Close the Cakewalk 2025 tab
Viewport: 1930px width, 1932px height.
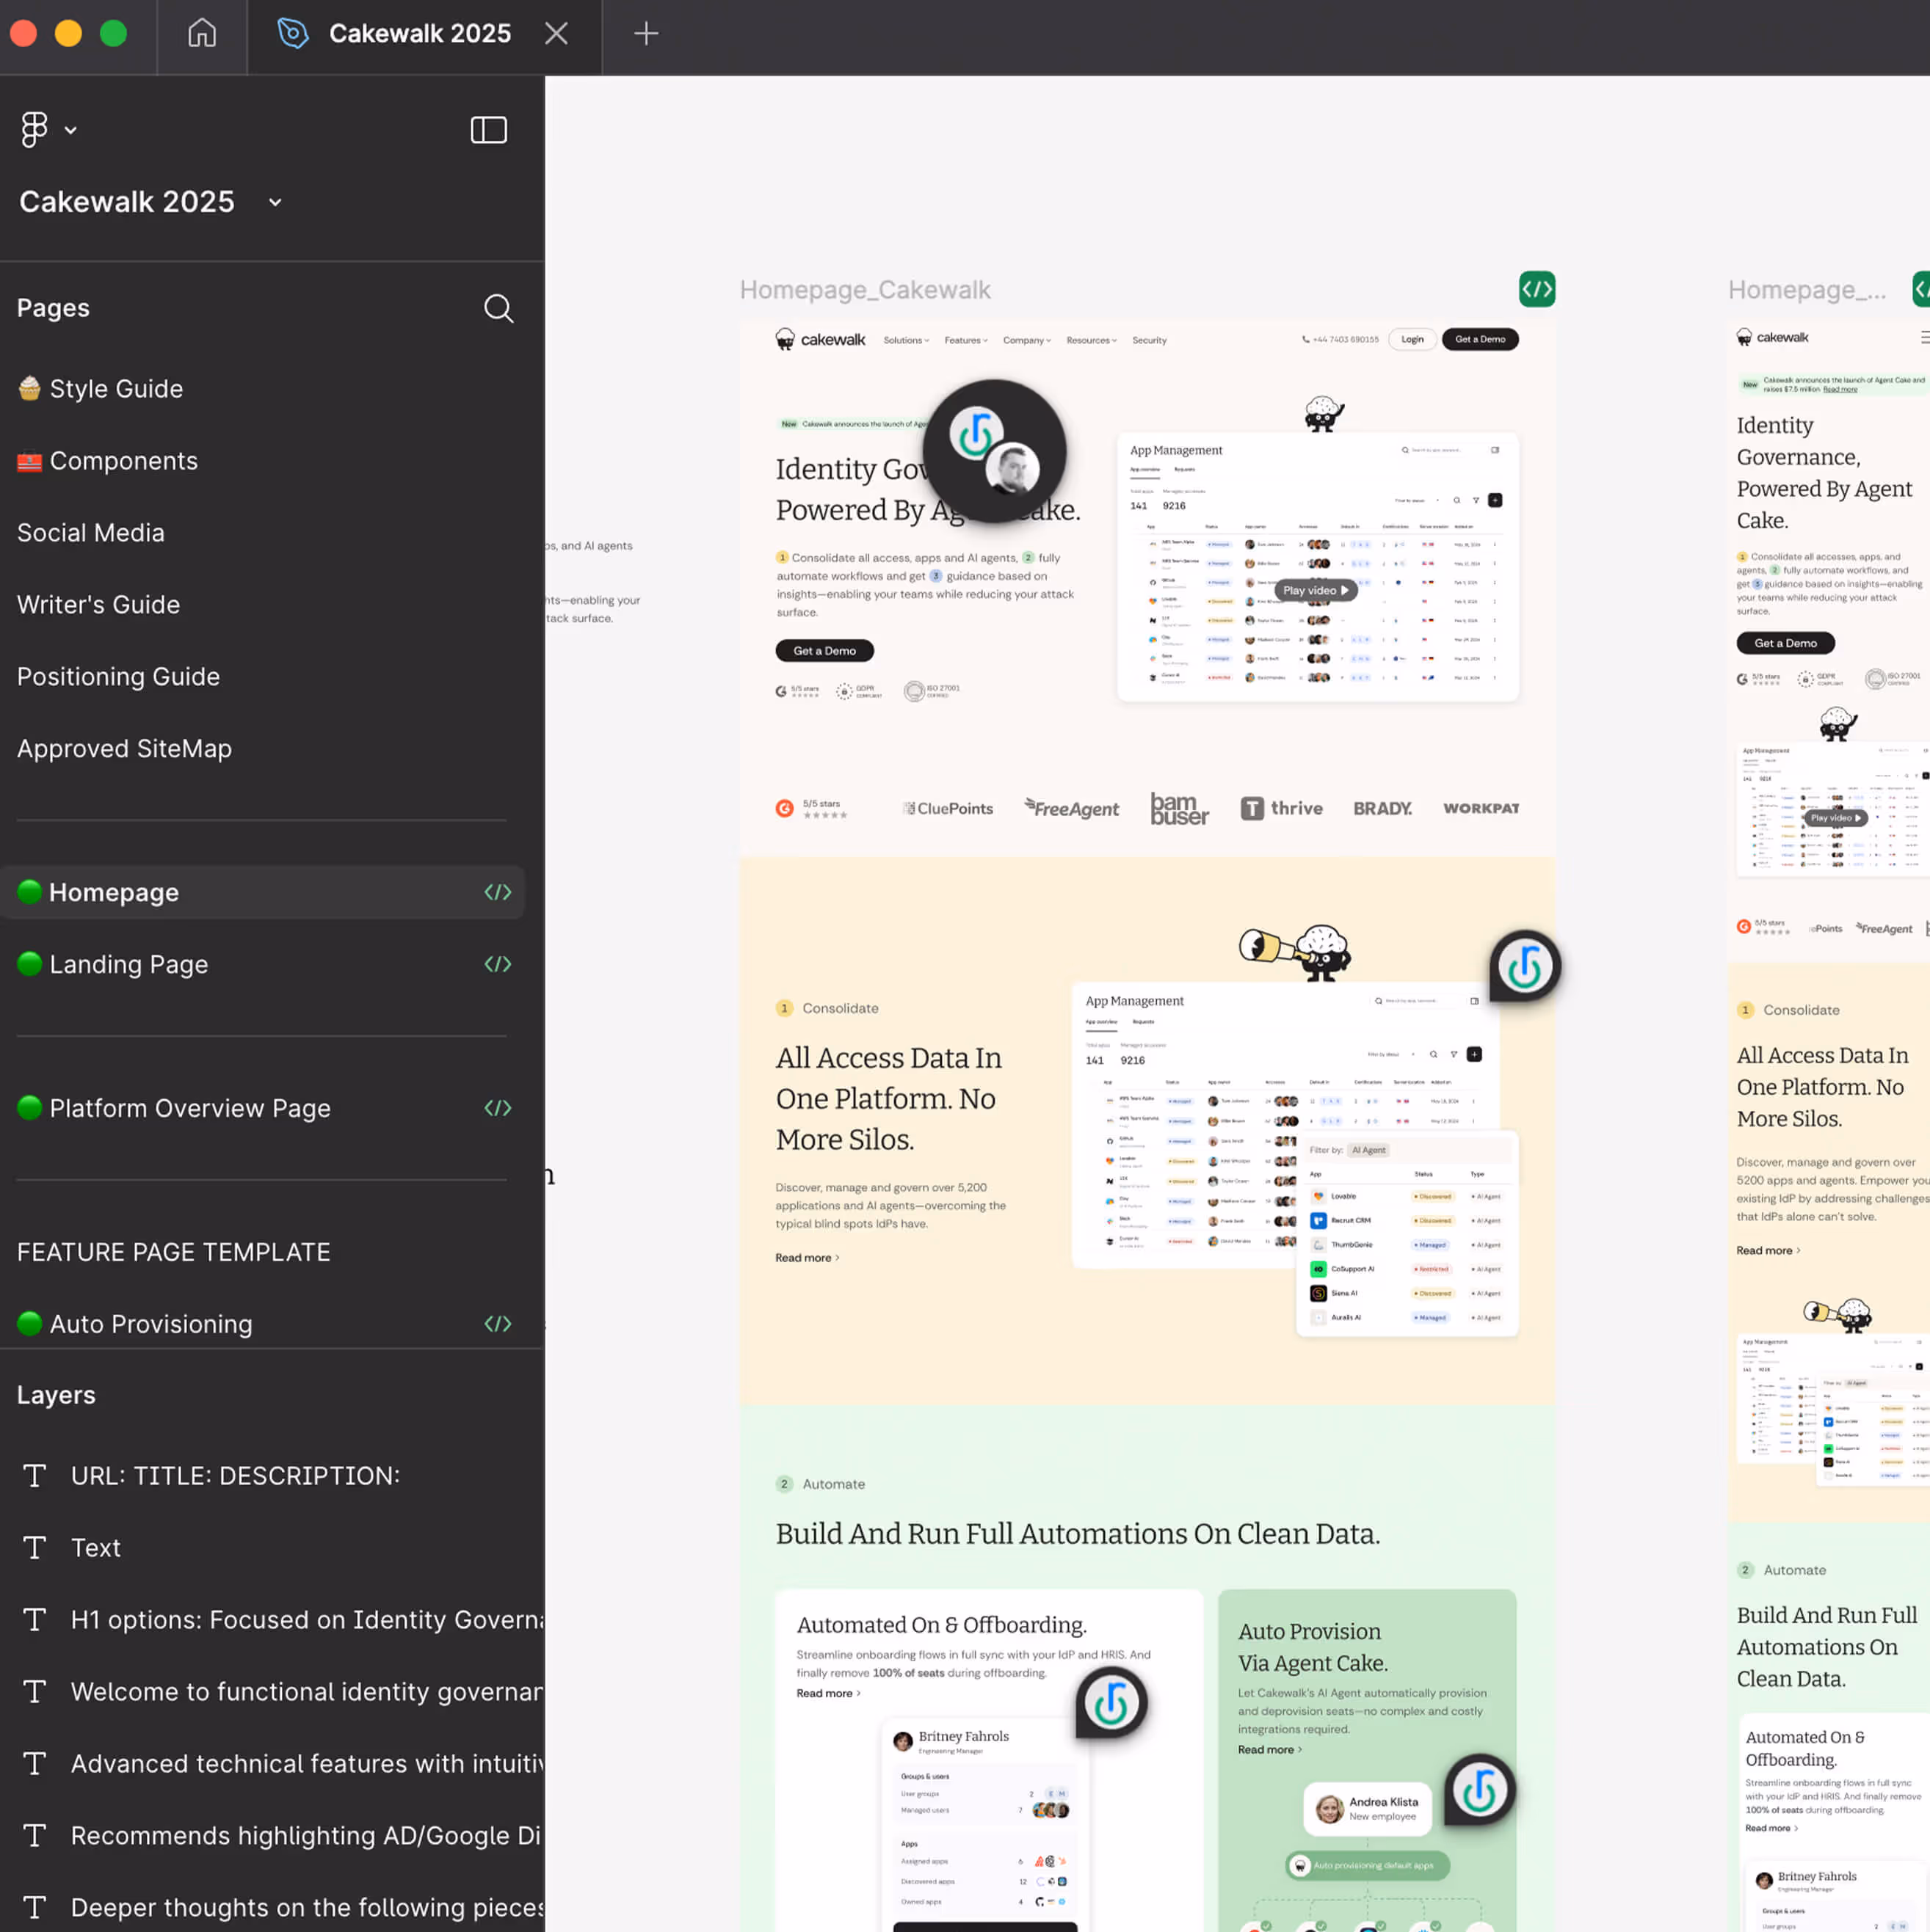[556, 34]
